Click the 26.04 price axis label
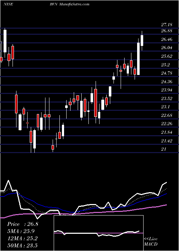Image resolution: width=179 pixels, height=251 pixels. [166, 48]
